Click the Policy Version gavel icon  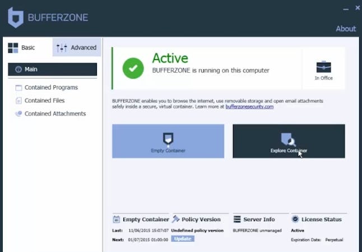click(x=176, y=219)
